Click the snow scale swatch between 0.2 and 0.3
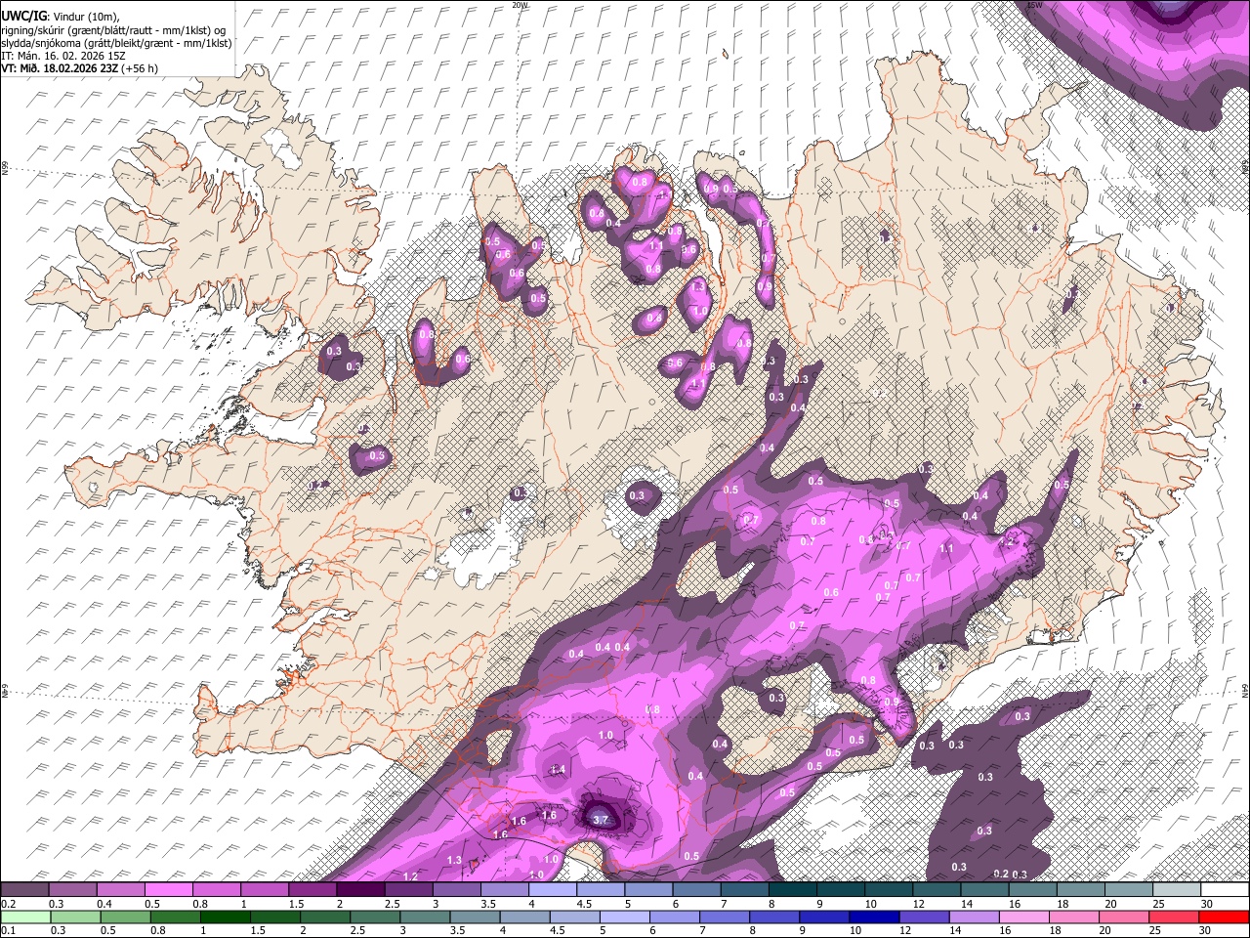 click(x=24, y=889)
